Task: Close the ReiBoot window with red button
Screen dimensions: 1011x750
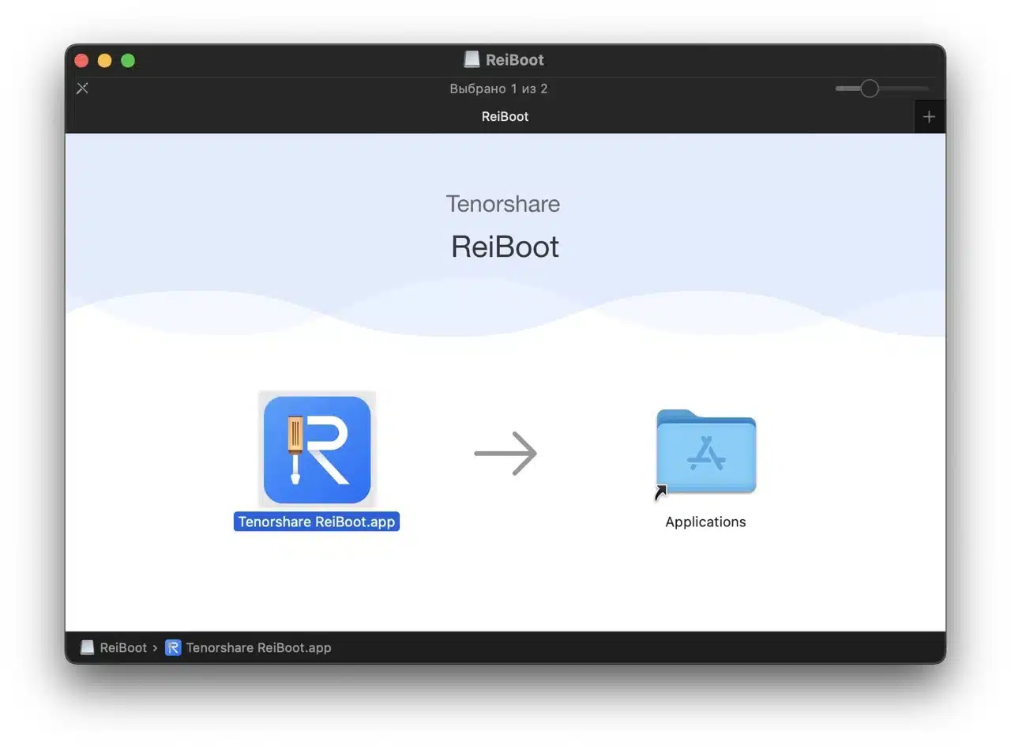Action: tap(81, 60)
